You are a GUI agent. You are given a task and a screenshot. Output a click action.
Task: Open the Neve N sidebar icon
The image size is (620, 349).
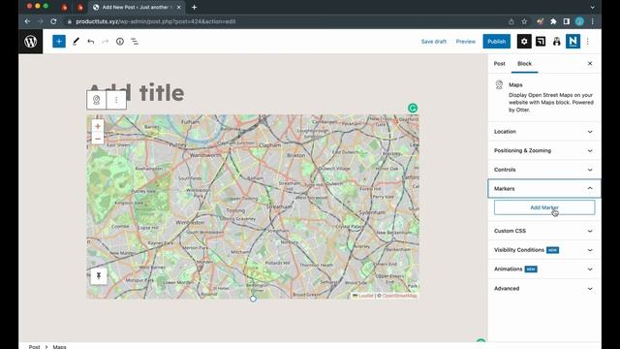(573, 41)
